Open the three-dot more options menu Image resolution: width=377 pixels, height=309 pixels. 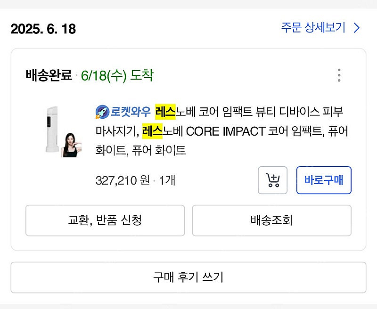(339, 75)
